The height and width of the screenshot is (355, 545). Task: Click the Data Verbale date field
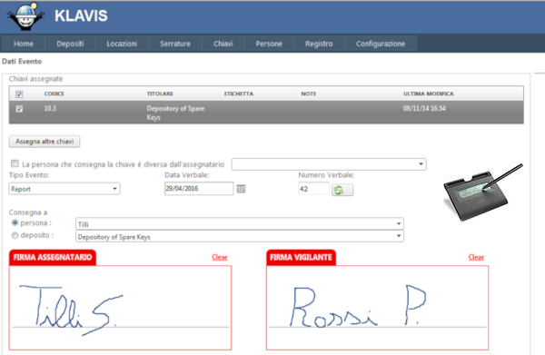199,188
